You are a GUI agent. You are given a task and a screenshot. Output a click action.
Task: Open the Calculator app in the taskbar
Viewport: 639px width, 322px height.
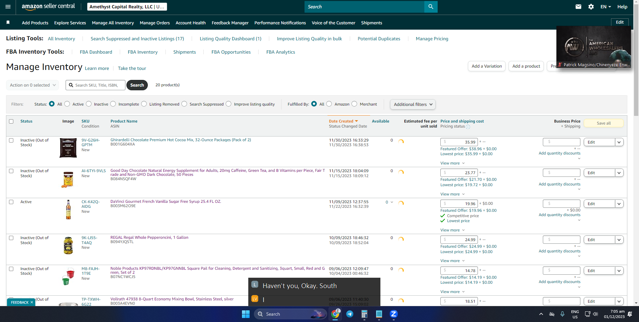(x=364, y=314)
